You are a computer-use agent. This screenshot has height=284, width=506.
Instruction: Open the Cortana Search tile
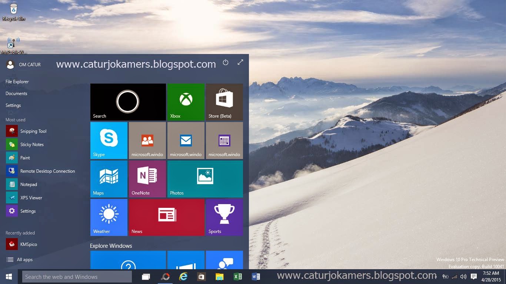click(128, 102)
